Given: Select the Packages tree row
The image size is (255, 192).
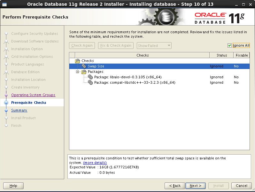Looking at the screenshot, I should [159, 72].
